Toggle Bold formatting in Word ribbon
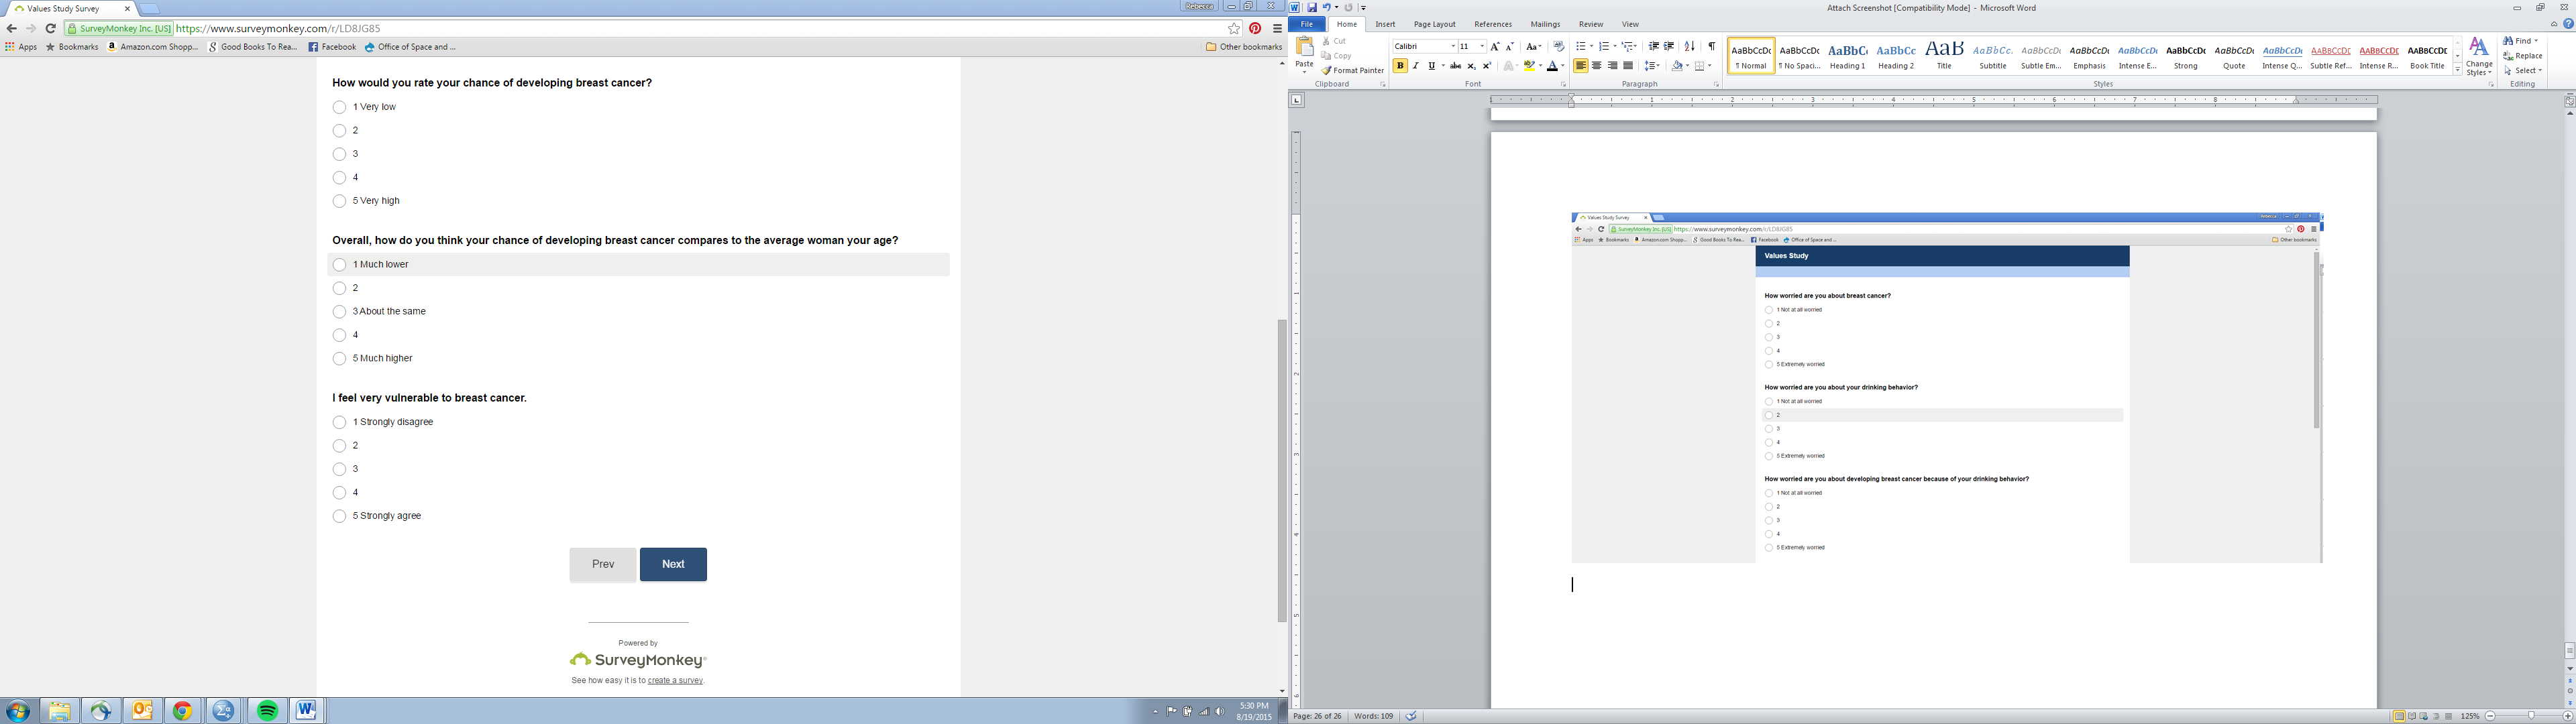 pyautogui.click(x=1400, y=66)
